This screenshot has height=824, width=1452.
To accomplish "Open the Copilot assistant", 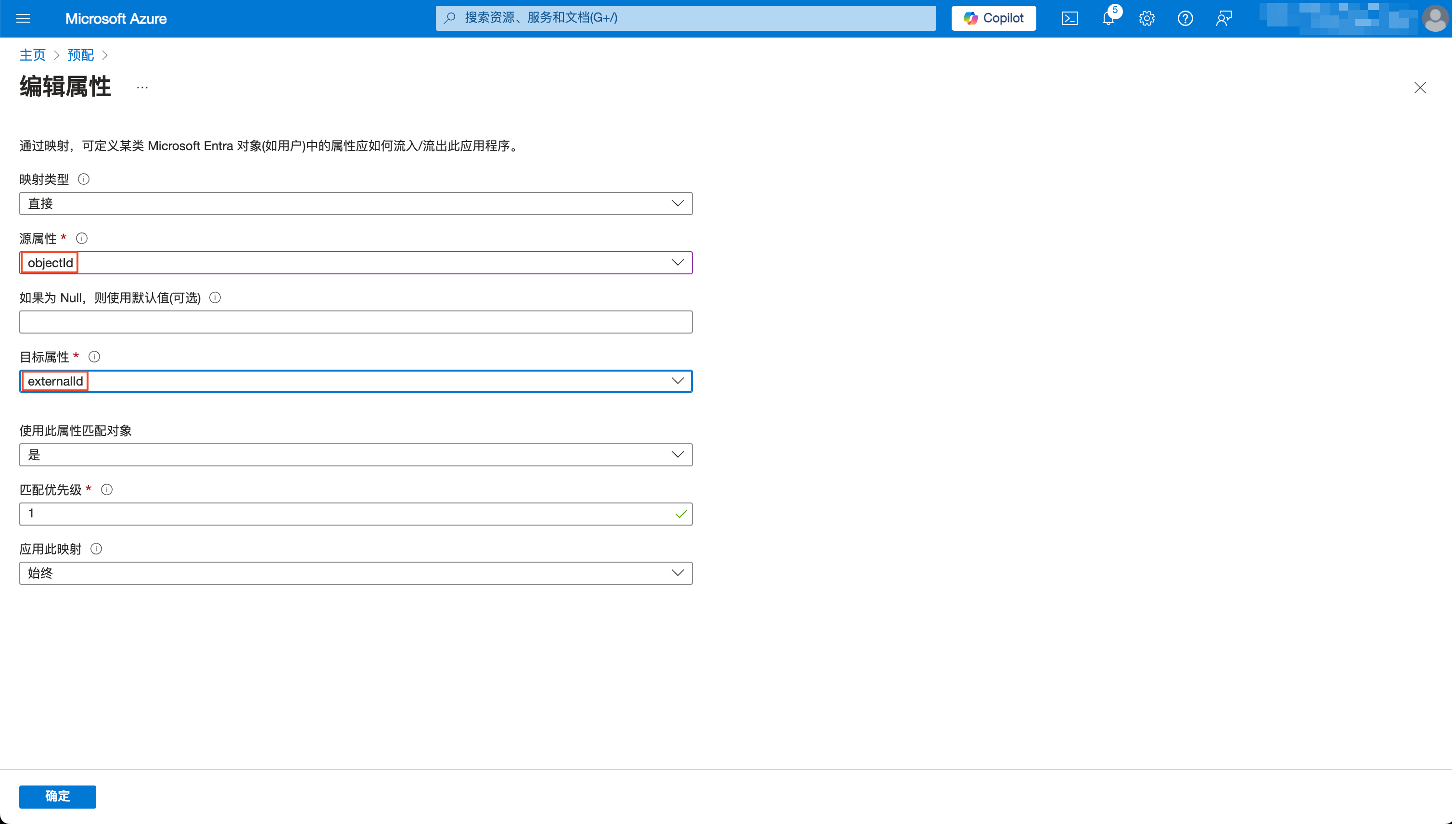I will tap(993, 18).
